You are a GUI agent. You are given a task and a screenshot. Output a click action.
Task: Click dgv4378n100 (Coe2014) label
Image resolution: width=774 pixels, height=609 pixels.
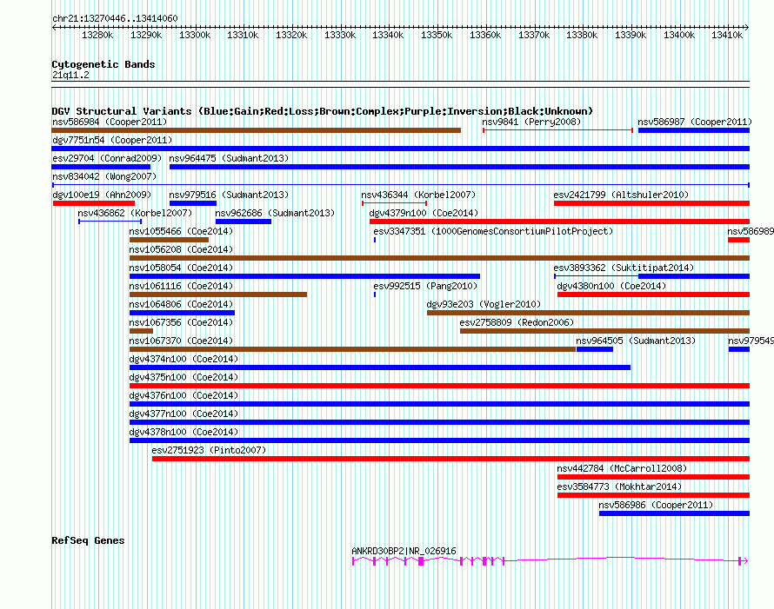click(x=183, y=432)
